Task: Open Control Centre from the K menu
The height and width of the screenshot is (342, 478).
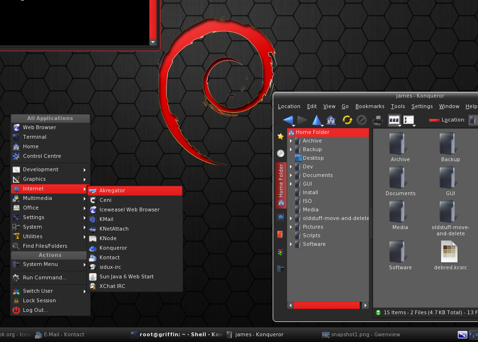Action: point(50,156)
